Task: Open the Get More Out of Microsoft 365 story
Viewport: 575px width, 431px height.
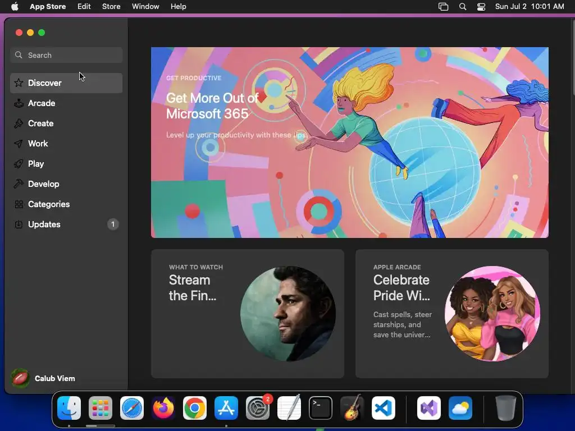Action: coord(350,142)
